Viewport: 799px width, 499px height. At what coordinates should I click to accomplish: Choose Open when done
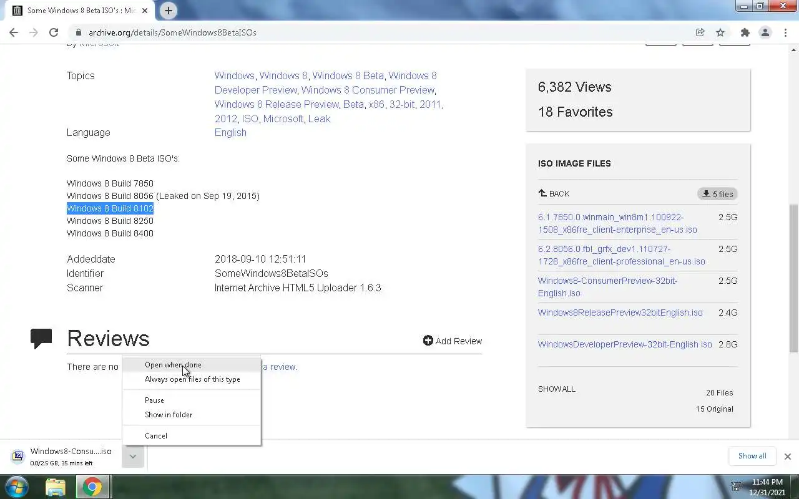[192, 365]
